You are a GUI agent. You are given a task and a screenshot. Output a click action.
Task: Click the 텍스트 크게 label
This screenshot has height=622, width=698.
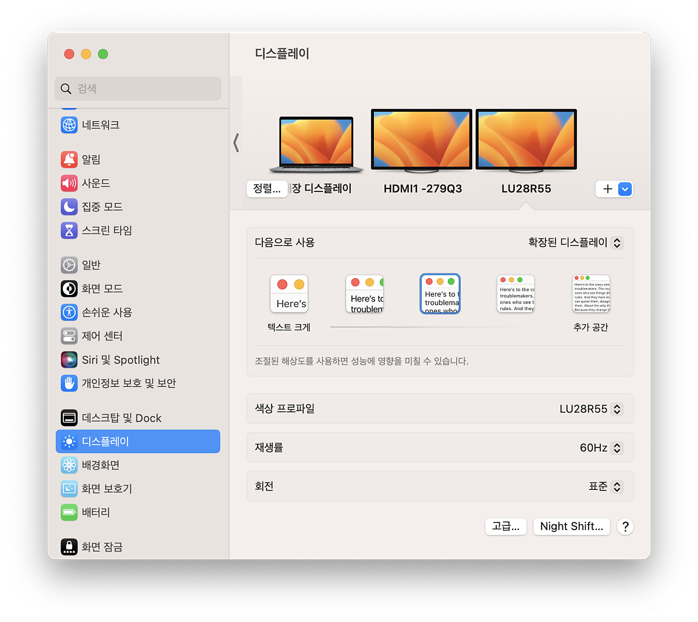(289, 328)
